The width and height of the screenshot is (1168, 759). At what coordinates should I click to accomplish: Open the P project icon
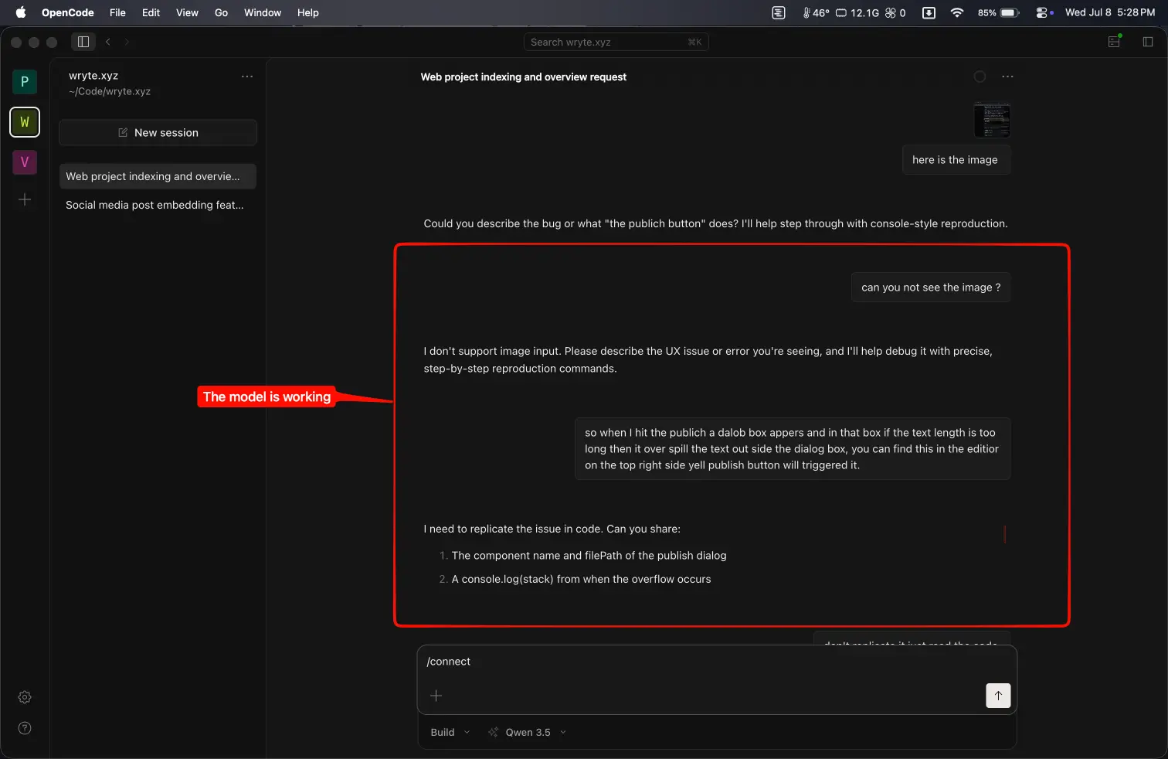click(25, 81)
